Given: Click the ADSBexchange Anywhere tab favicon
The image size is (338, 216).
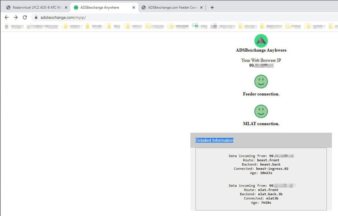Looking at the screenshot, I should click(x=76, y=7).
